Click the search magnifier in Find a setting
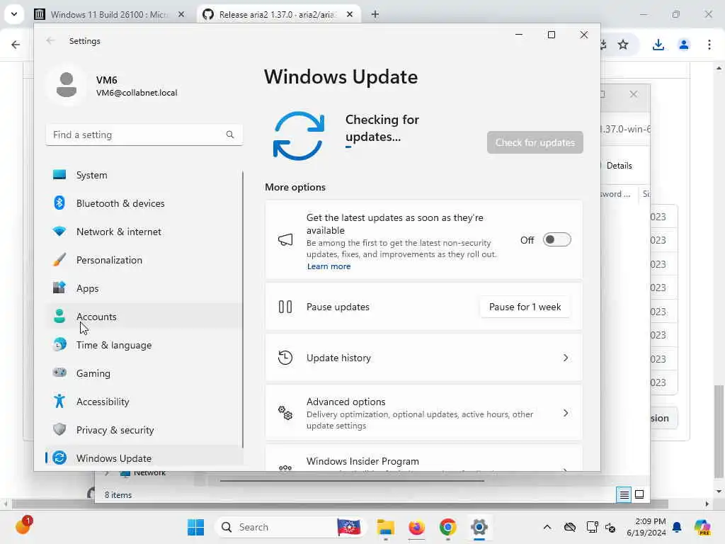The image size is (725, 544). [x=230, y=135]
